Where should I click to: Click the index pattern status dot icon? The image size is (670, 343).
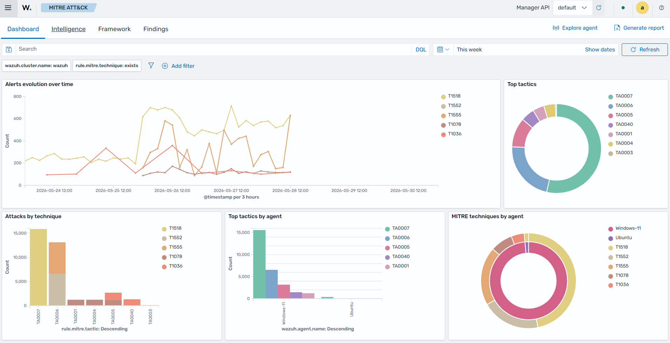(x=623, y=8)
